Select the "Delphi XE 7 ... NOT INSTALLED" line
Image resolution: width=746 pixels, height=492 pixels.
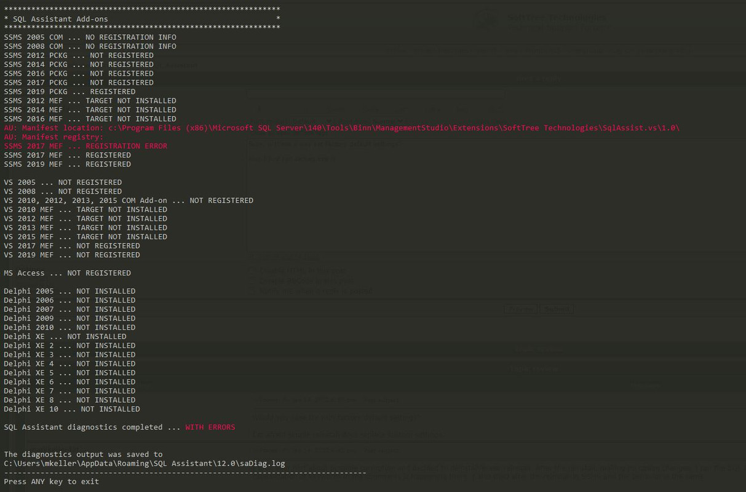69,391
